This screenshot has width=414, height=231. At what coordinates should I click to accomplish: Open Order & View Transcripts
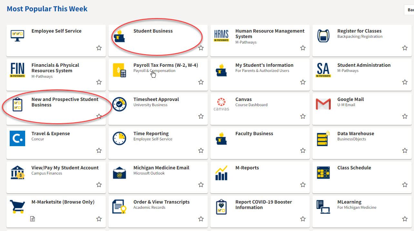[161, 202]
